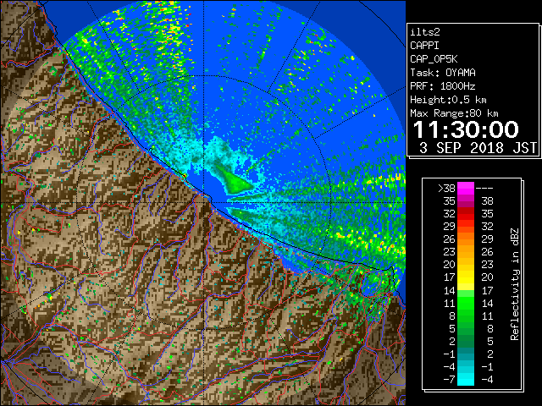Viewport: 542px width, 406px height.
Task: Click the vertical "Reflectivity in dBZ" label
Action: [x=515, y=284]
